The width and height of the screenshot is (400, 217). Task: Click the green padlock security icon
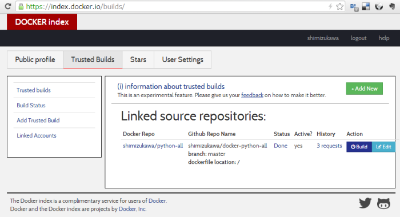click(21, 6)
